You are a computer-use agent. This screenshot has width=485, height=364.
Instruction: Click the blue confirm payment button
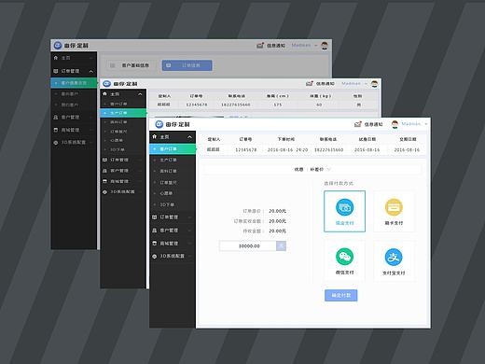[x=341, y=295]
